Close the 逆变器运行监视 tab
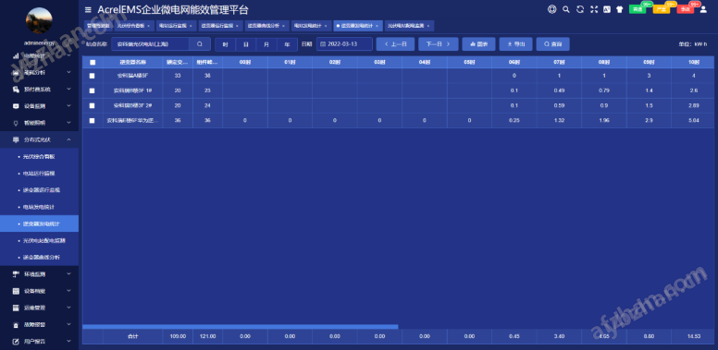 coord(237,26)
